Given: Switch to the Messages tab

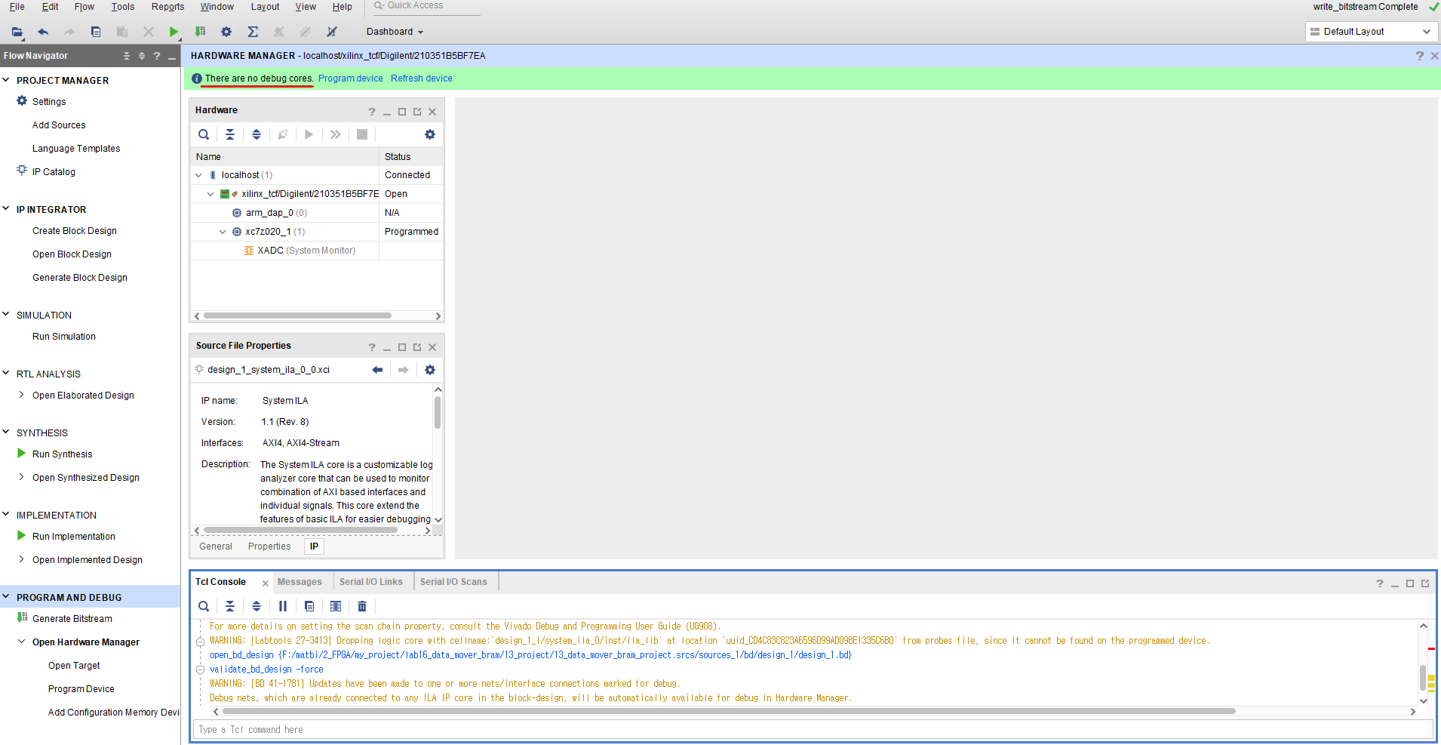Looking at the screenshot, I should (x=300, y=582).
